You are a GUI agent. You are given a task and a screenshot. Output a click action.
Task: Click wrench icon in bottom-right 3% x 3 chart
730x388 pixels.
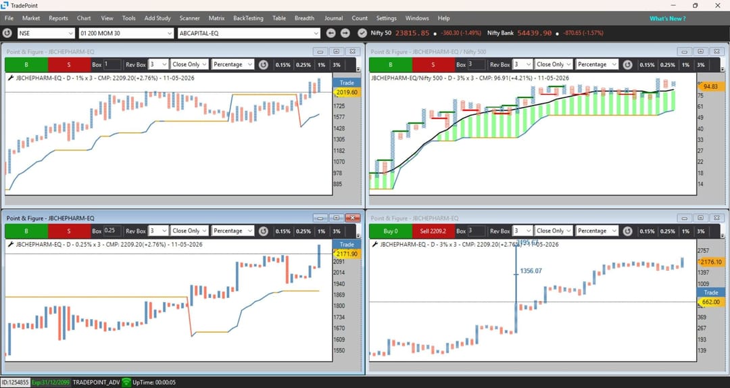pyautogui.click(x=374, y=245)
